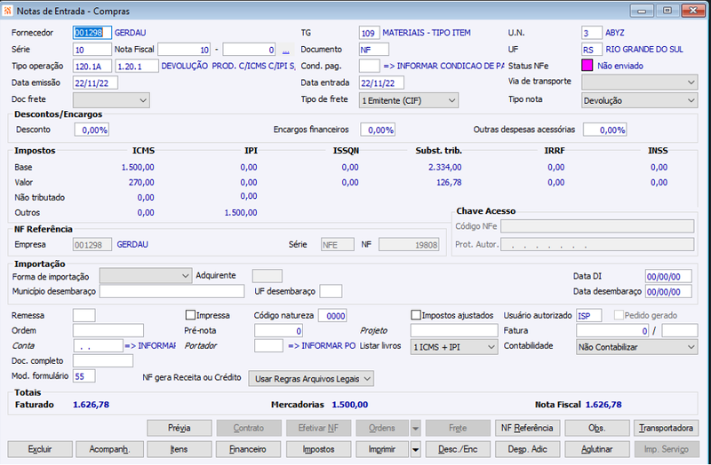This screenshot has height=465, width=711.
Task: Enable the Impostos ajustados checkbox
Action: [416, 315]
